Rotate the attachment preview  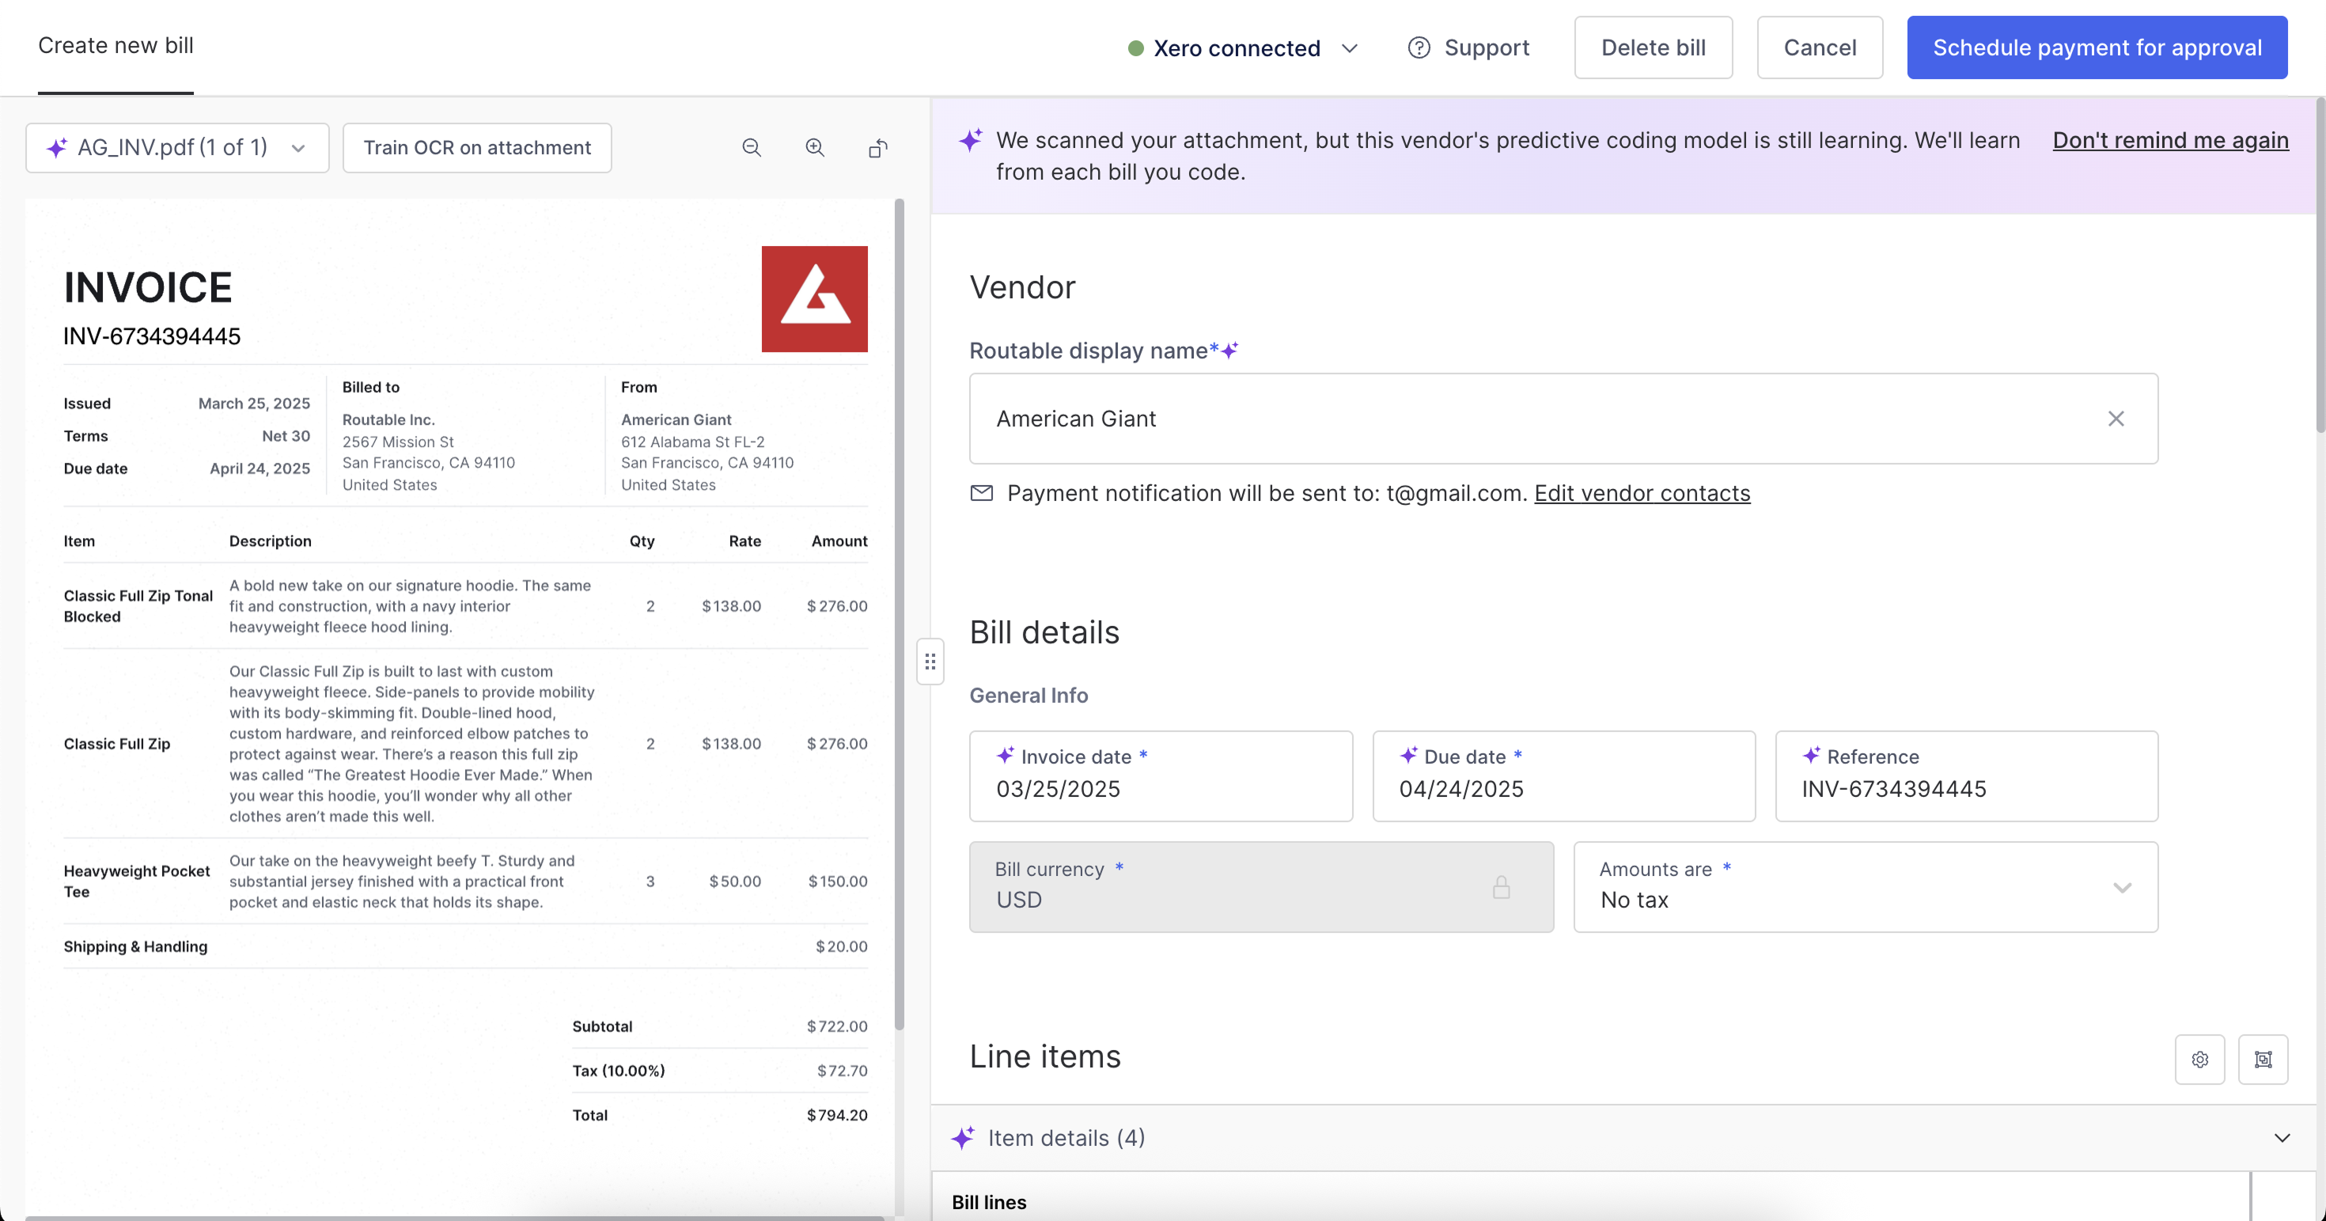point(877,147)
